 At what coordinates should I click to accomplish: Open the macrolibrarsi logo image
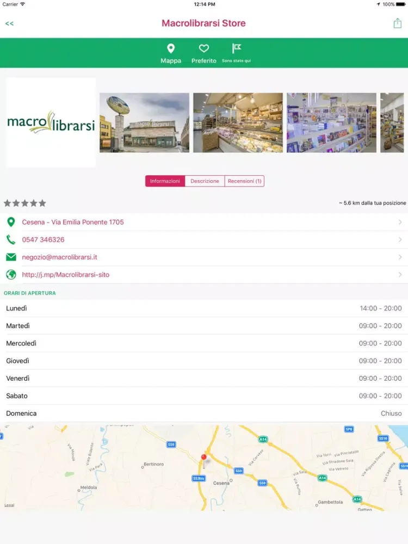(x=51, y=122)
